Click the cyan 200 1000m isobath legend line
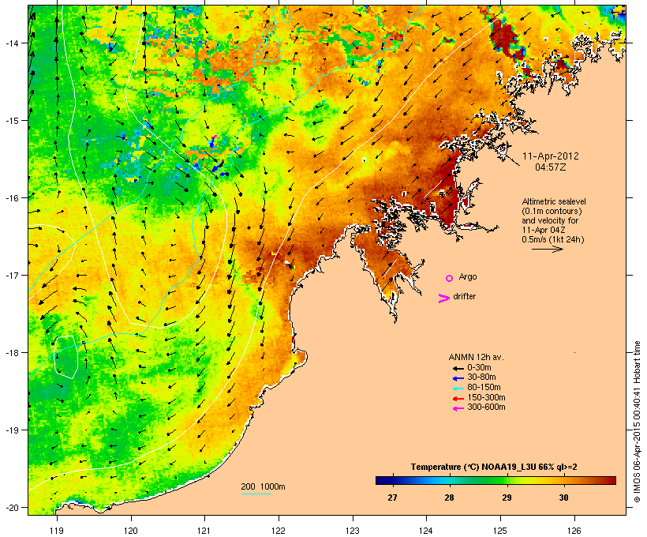647x537 pixels. tap(256, 494)
